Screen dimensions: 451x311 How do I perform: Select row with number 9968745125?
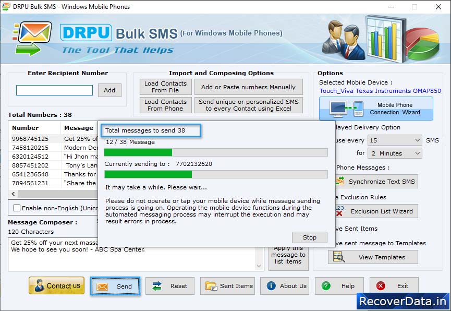54,139
